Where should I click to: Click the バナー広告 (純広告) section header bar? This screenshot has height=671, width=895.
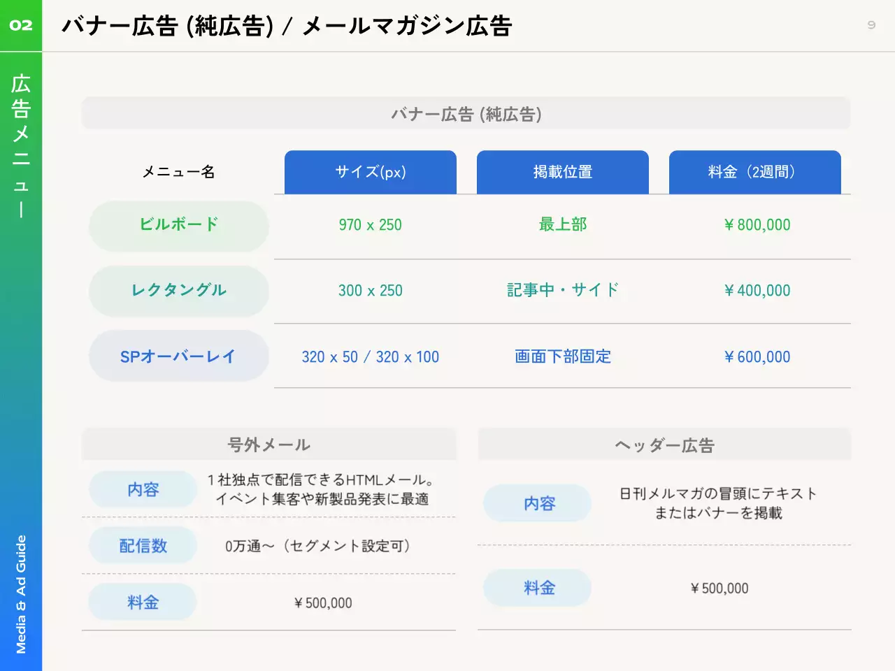point(466,114)
